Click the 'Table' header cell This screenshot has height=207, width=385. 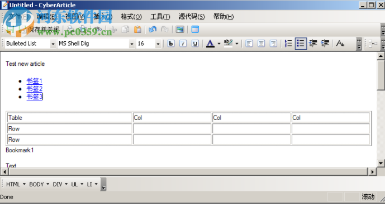point(70,118)
